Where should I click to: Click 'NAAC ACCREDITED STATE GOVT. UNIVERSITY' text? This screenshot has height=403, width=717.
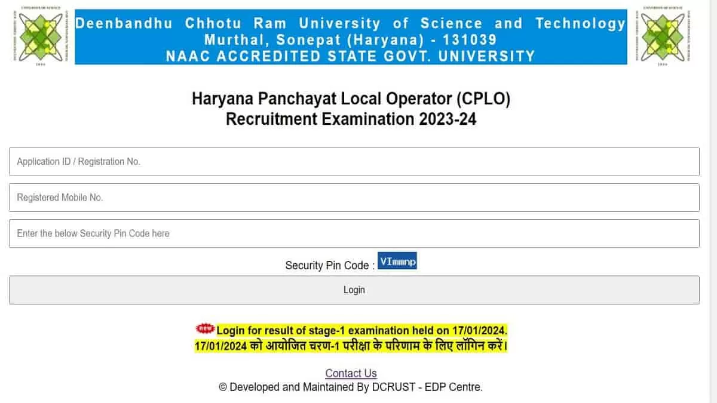click(x=351, y=56)
